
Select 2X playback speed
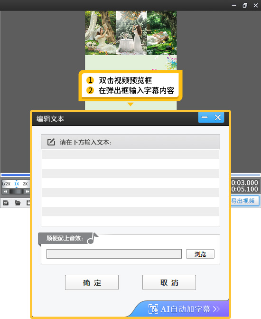(25, 184)
